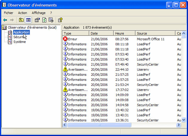
Task: Click the Back arrow toolbar icon
Action: (5, 20)
